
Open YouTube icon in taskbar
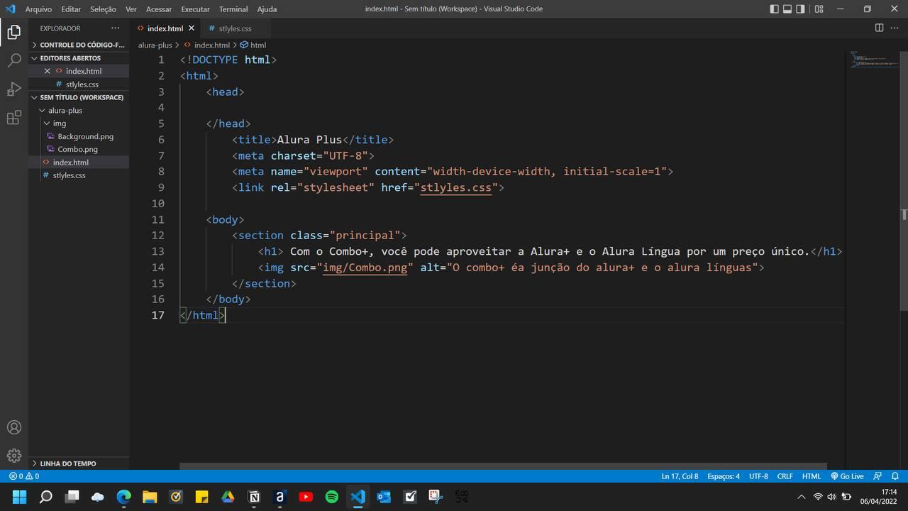(x=306, y=497)
